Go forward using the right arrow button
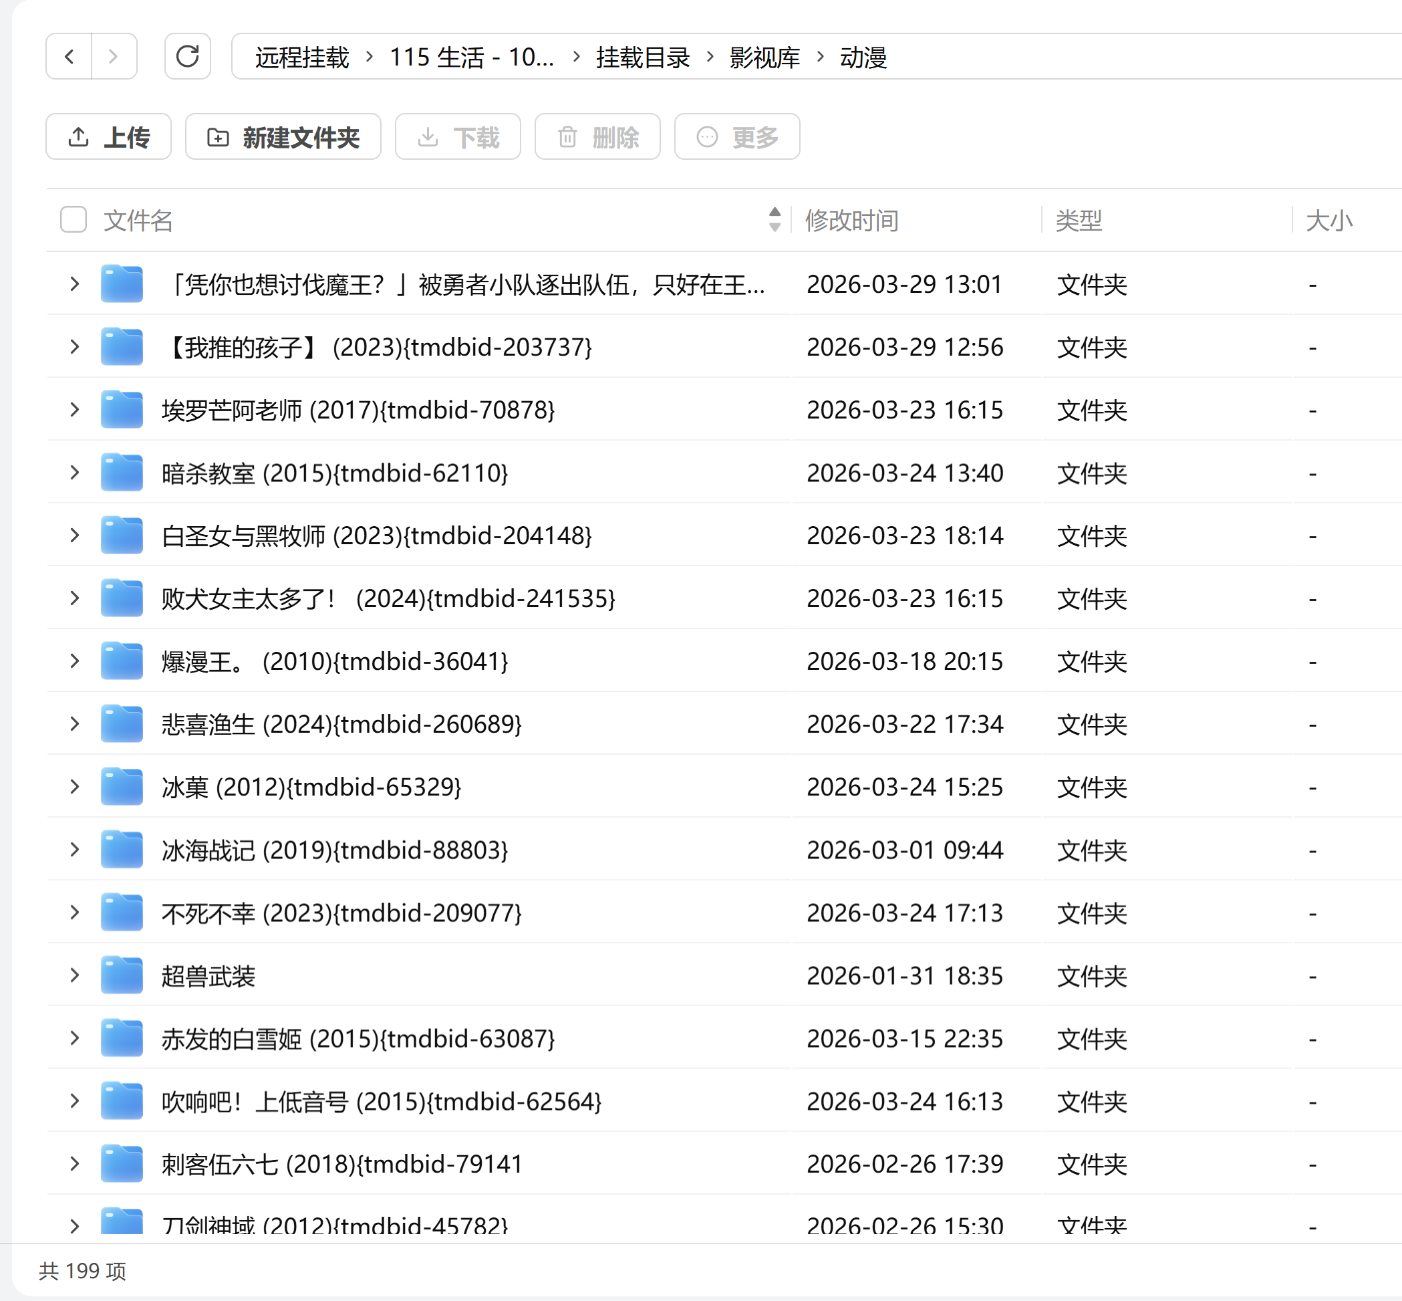 click(x=114, y=56)
